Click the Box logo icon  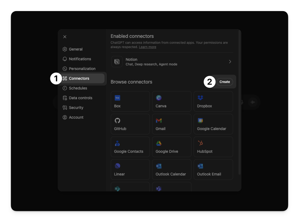point(117,98)
